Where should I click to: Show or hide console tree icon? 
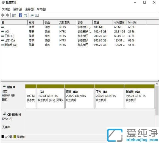(x=14, y=15)
